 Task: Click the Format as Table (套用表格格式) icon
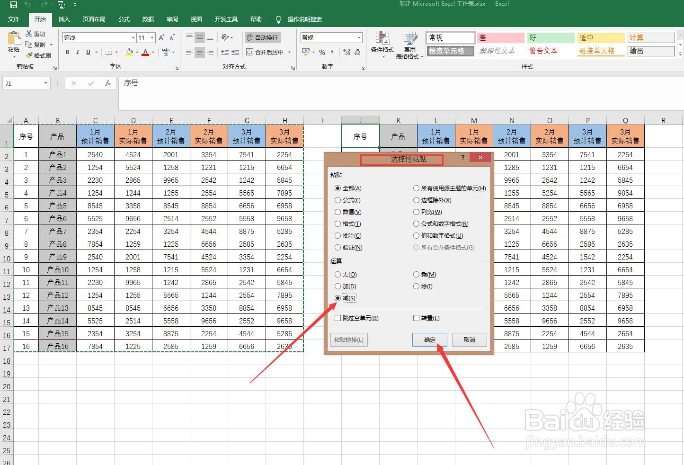tap(410, 38)
